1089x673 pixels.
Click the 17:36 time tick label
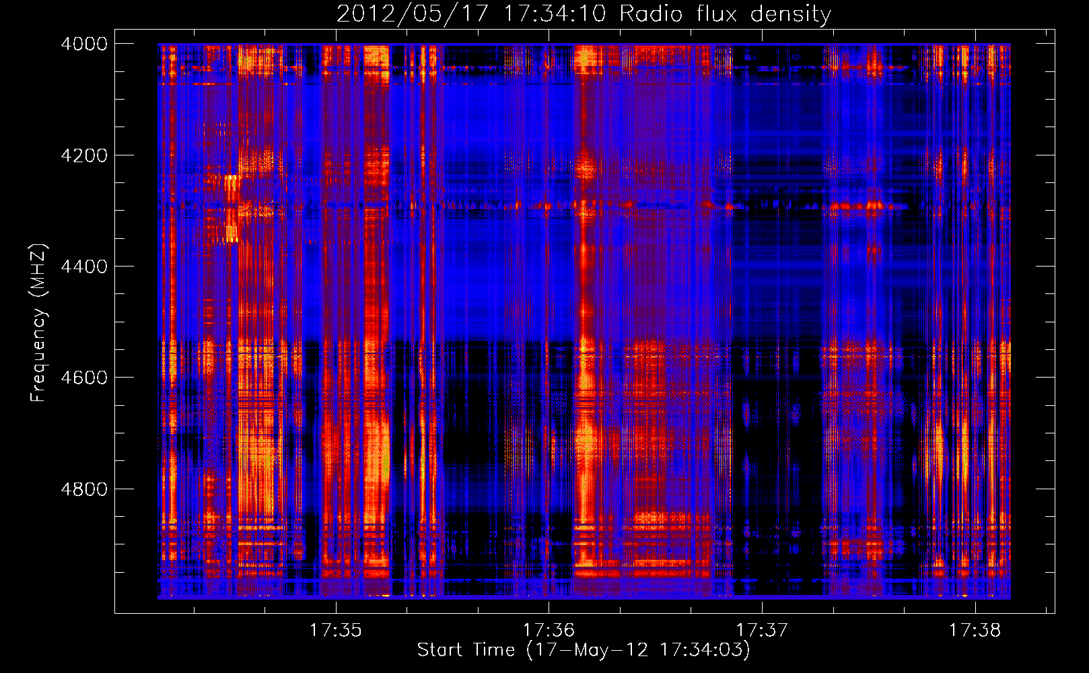[549, 630]
